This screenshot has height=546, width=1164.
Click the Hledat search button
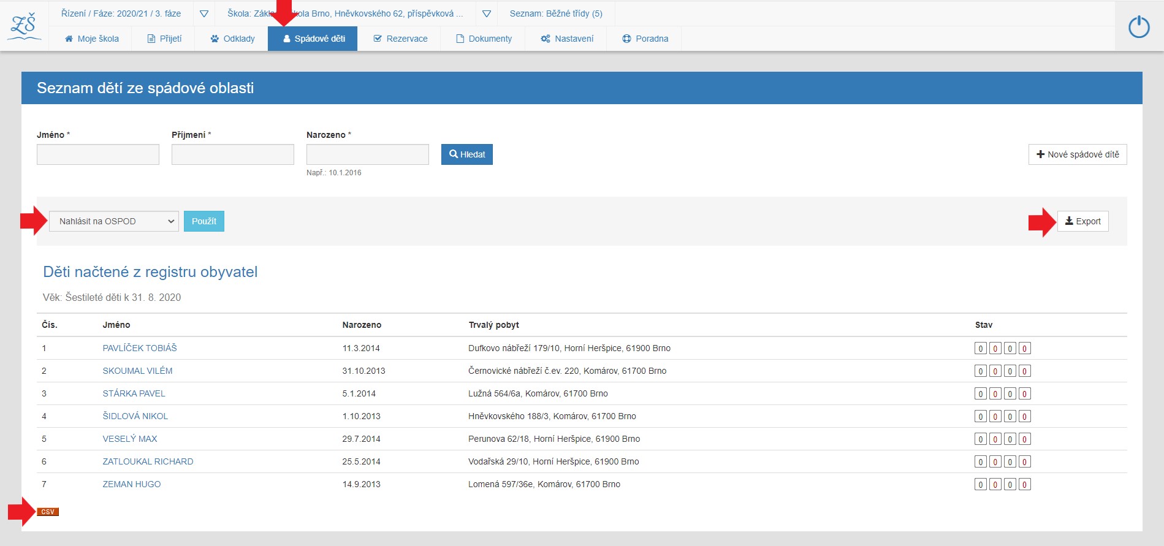(467, 154)
